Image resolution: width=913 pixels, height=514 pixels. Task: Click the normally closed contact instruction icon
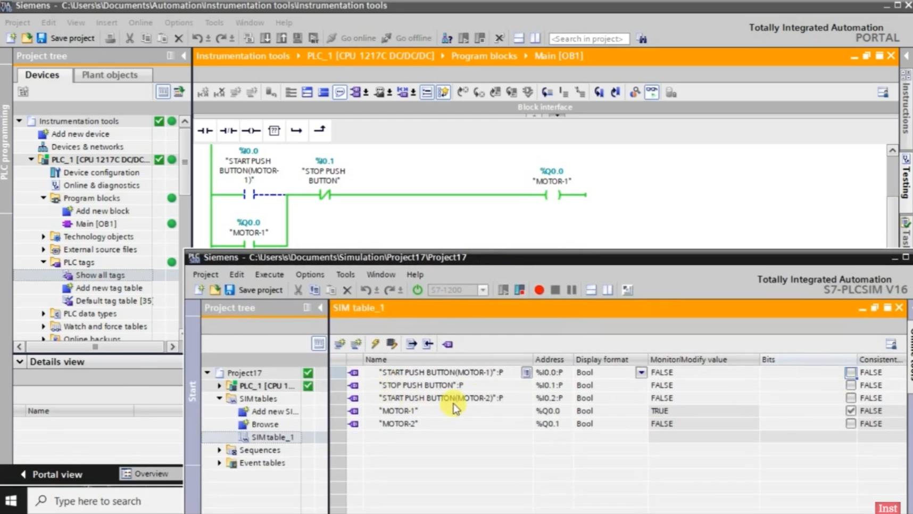[228, 130]
